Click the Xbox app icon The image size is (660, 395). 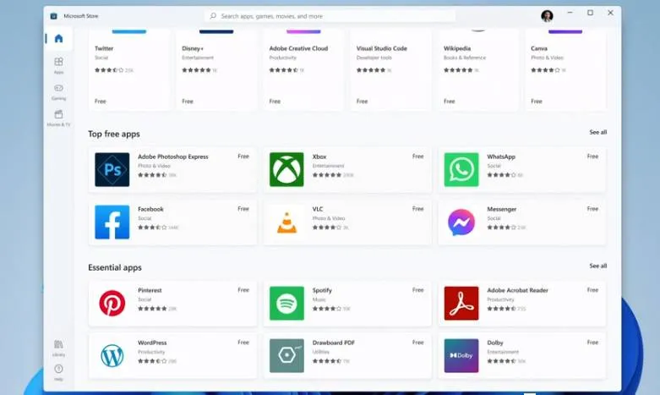[x=286, y=170]
